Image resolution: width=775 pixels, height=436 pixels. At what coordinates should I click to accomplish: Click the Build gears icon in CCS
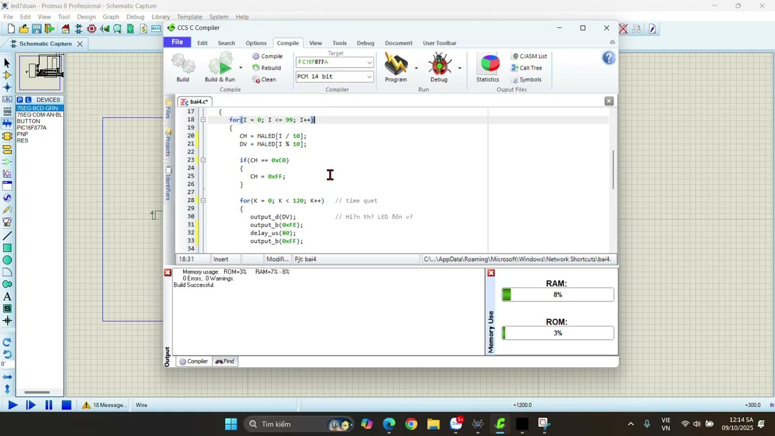coord(183,64)
